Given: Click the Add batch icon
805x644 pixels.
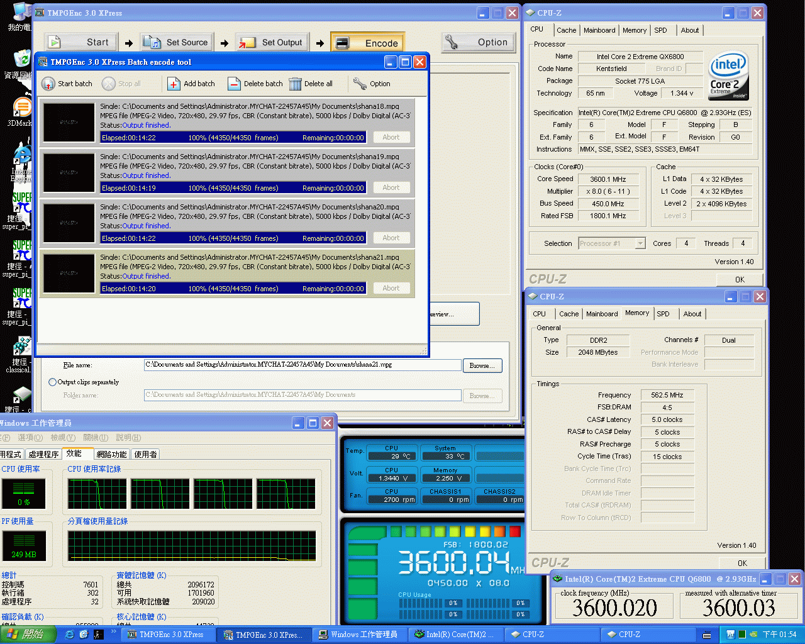Looking at the screenshot, I should (x=174, y=84).
